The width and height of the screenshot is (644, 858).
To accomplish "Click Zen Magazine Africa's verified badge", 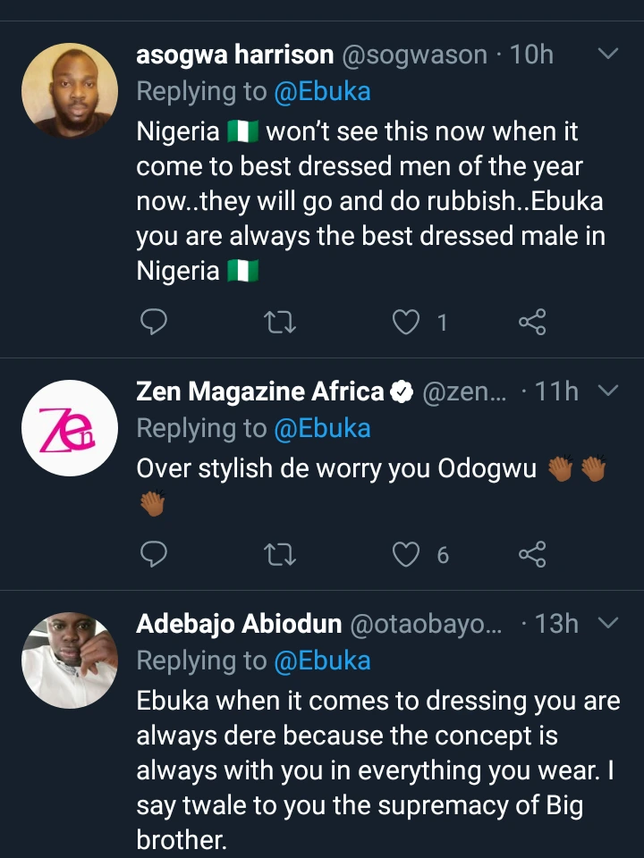I will [401, 391].
